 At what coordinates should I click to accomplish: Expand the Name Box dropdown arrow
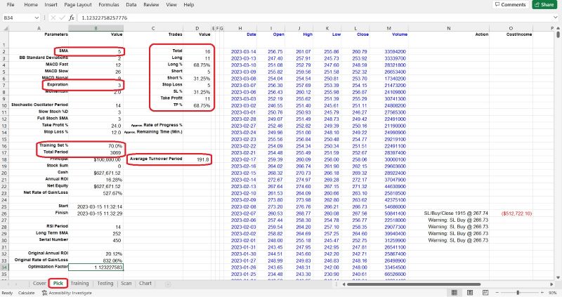point(37,17)
